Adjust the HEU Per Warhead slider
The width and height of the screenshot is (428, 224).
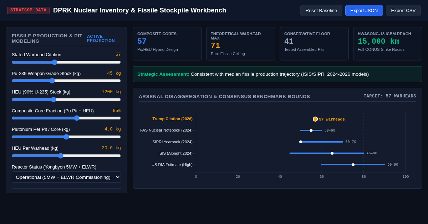(x=66, y=156)
